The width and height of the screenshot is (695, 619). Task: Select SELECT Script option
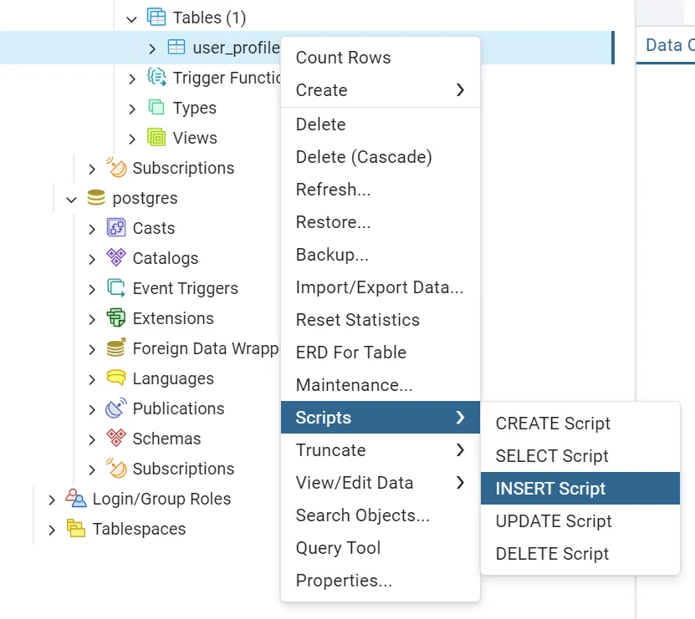click(580, 455)
